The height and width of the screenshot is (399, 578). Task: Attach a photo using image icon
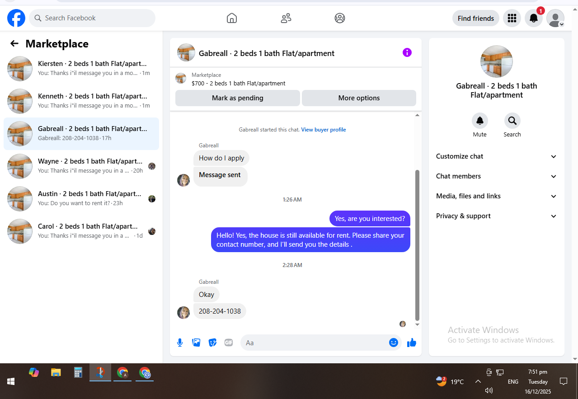[196, 343]
